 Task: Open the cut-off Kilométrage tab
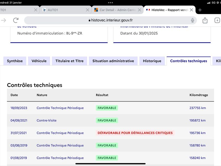217,61
